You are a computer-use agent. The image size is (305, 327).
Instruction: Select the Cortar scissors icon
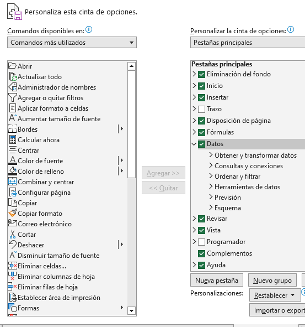coord(13,234)
